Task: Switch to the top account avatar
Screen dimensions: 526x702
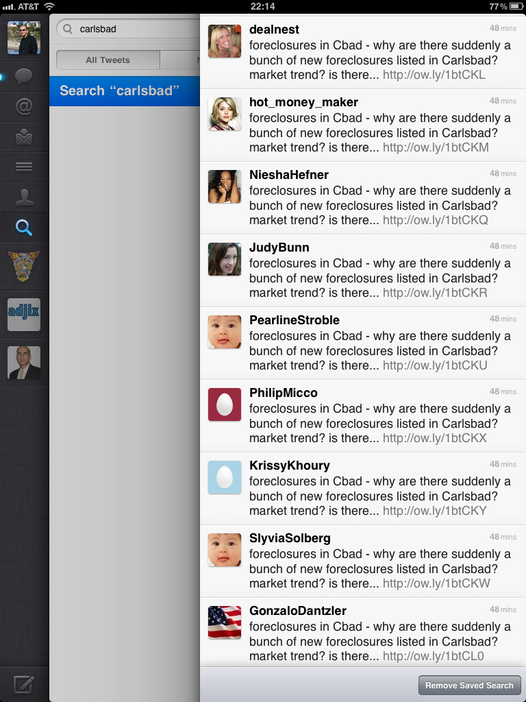Action: pyautogui.click(x=24, y=38)
